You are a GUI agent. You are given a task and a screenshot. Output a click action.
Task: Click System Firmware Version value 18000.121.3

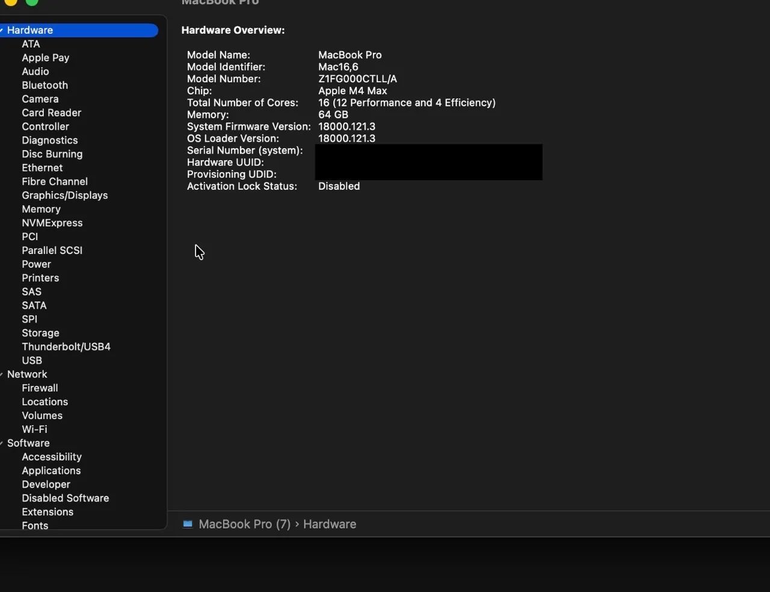pyautogui.click(x=346, y=126)
